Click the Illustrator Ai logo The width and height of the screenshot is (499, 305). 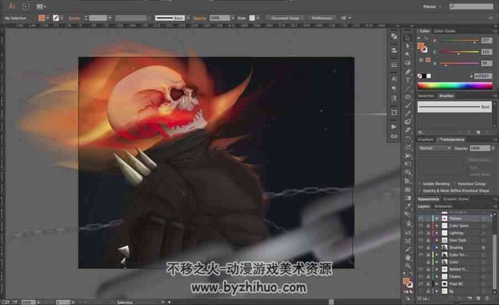pyautogui.click(x=12, y=6)
